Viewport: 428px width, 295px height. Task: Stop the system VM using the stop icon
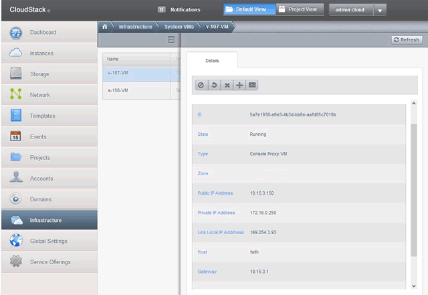coord(201,85)
